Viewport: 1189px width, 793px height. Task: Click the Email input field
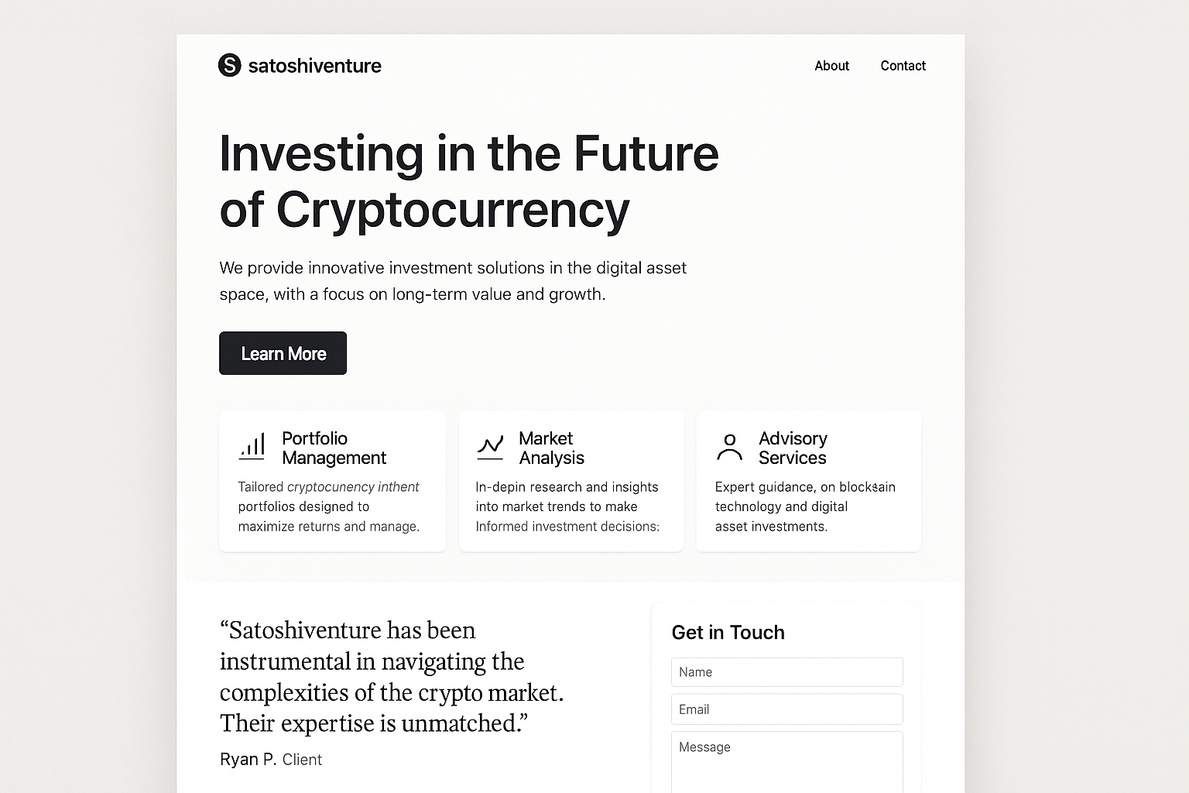[x=786, y=709]
